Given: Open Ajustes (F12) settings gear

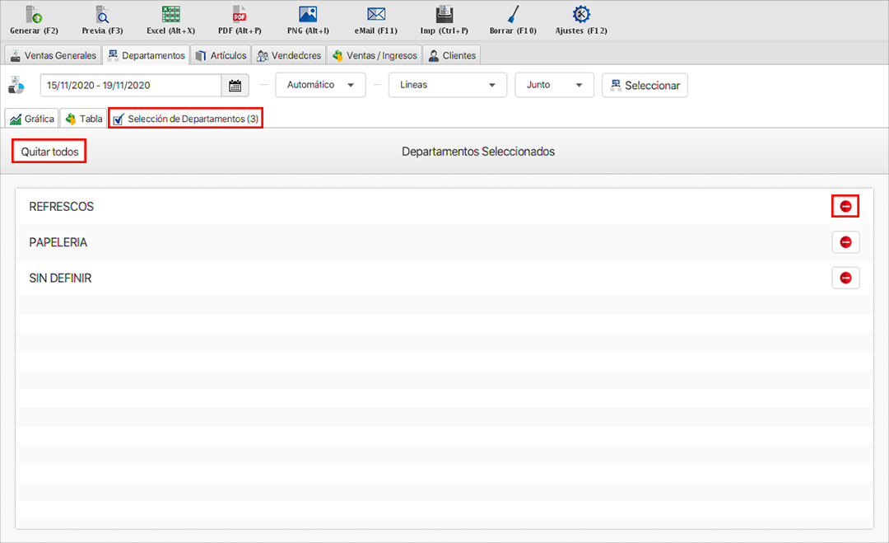Looking at the screenshot, I should 581,15.
